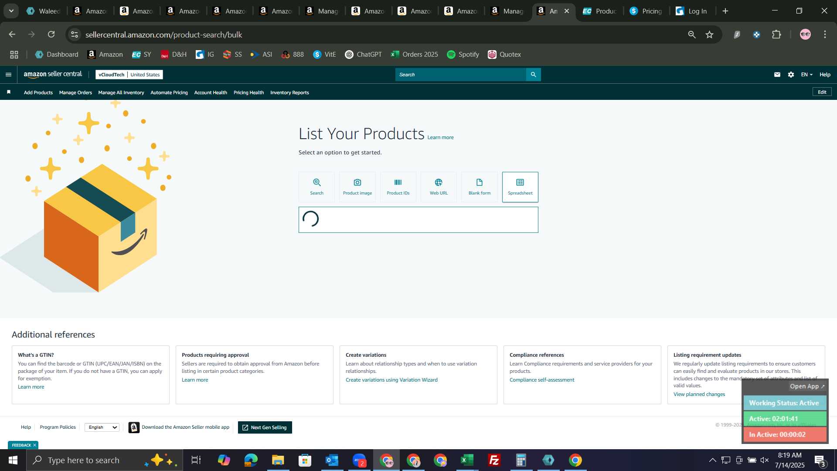Choose the Product image listing option

357,187
